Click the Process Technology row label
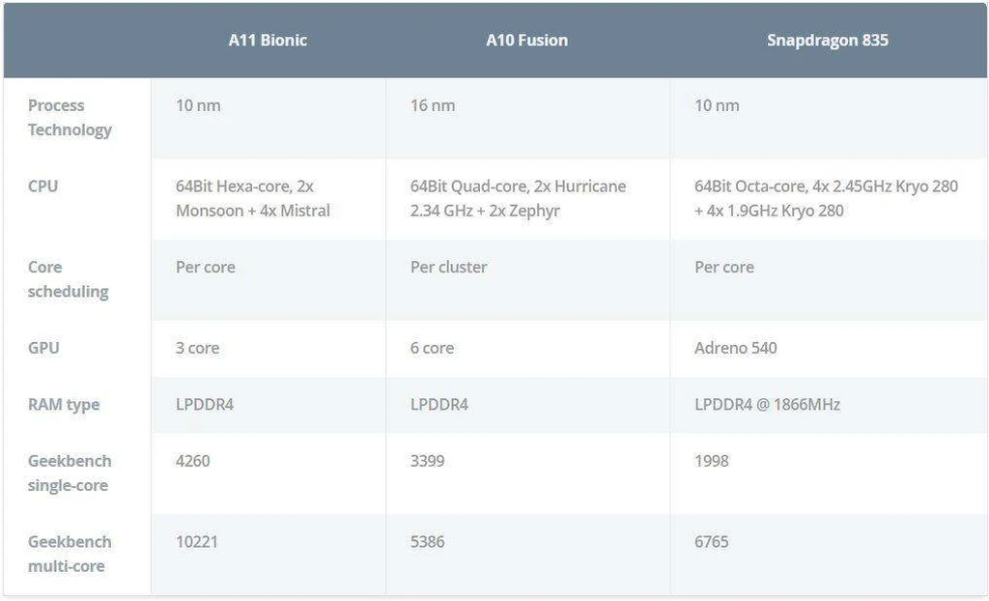Screen dimensions: 989x601 coord(70,118)
